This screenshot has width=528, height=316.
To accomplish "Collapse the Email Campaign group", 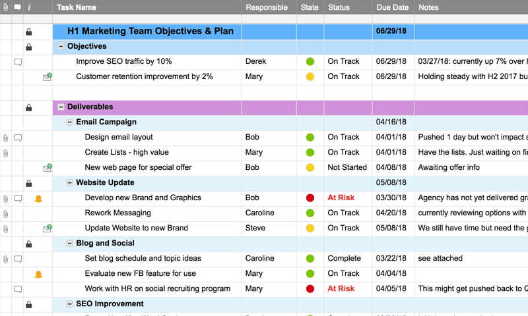I will 69,122.
